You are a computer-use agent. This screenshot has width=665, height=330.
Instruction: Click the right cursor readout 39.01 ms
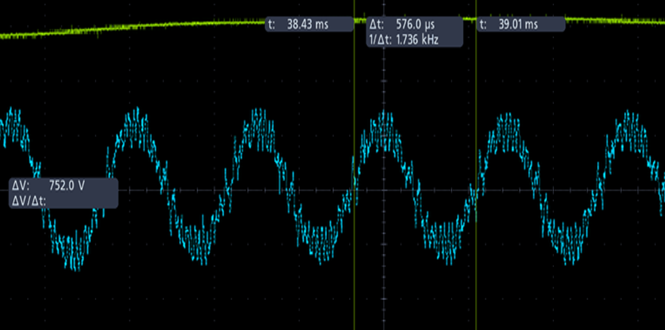tap(521, 24)
